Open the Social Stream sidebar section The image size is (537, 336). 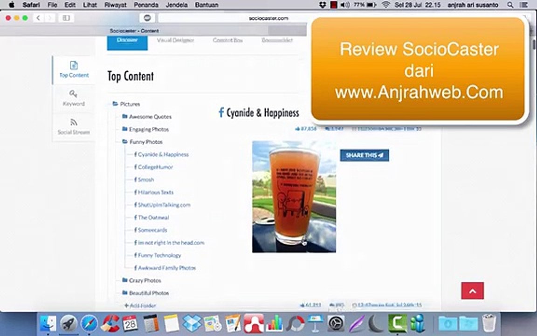pyautogui.click(x=73, y=127)
